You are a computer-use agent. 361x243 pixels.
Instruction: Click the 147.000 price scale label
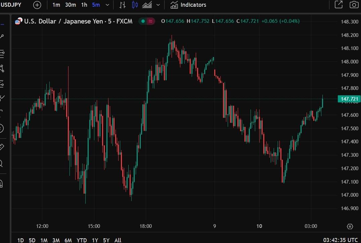pos(350,195)
